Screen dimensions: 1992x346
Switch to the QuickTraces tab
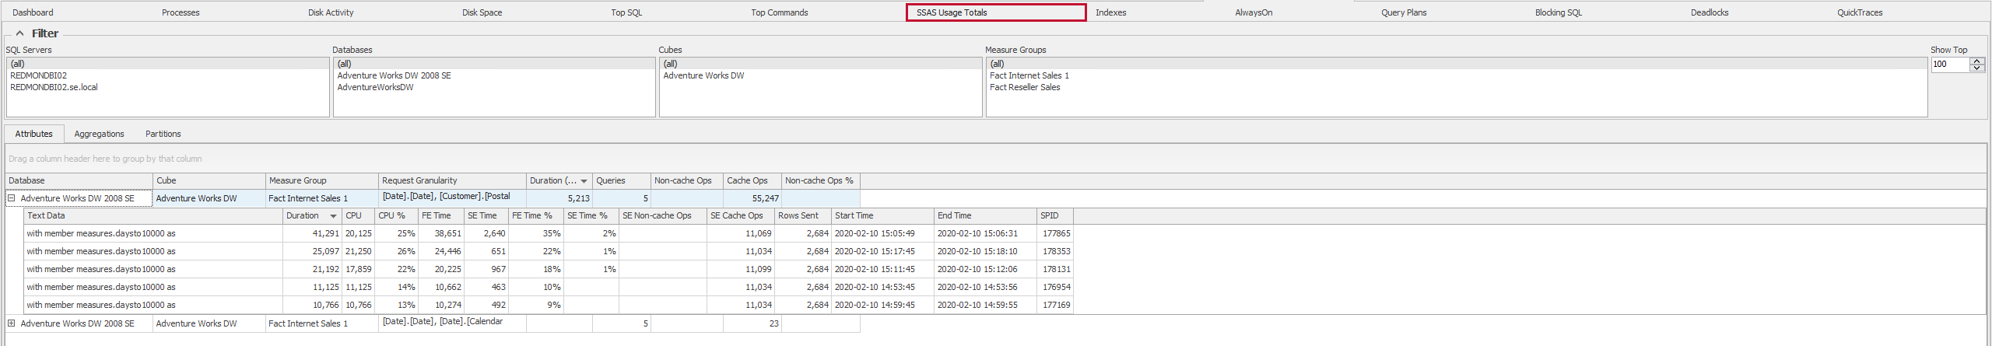(1860, 12)
